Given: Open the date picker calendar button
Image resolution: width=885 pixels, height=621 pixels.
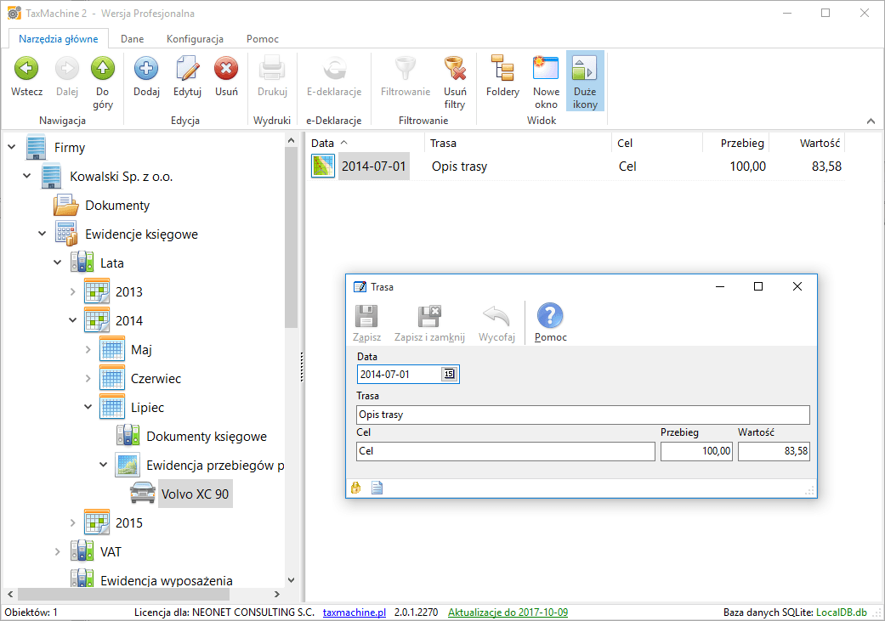Looking at the screenshot, I should click(449, 375).
